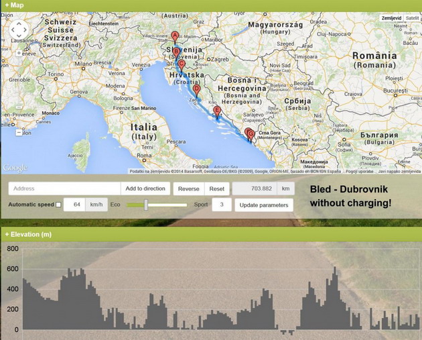Click the Reset button

217,189
